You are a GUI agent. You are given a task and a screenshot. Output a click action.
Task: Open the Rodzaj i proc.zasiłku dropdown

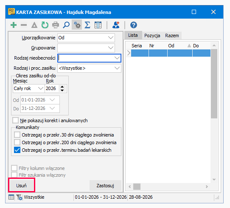click(x=117, y=68)
